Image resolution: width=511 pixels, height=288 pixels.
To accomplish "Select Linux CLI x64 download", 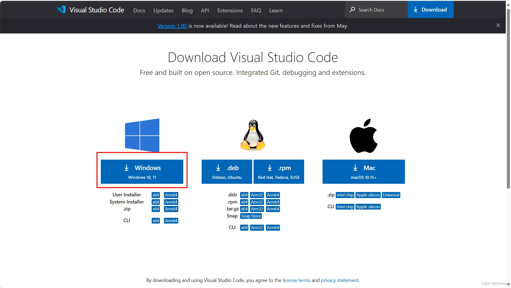I will [244, 228].
